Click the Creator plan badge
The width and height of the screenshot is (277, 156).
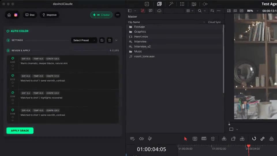tap(101, 15)
